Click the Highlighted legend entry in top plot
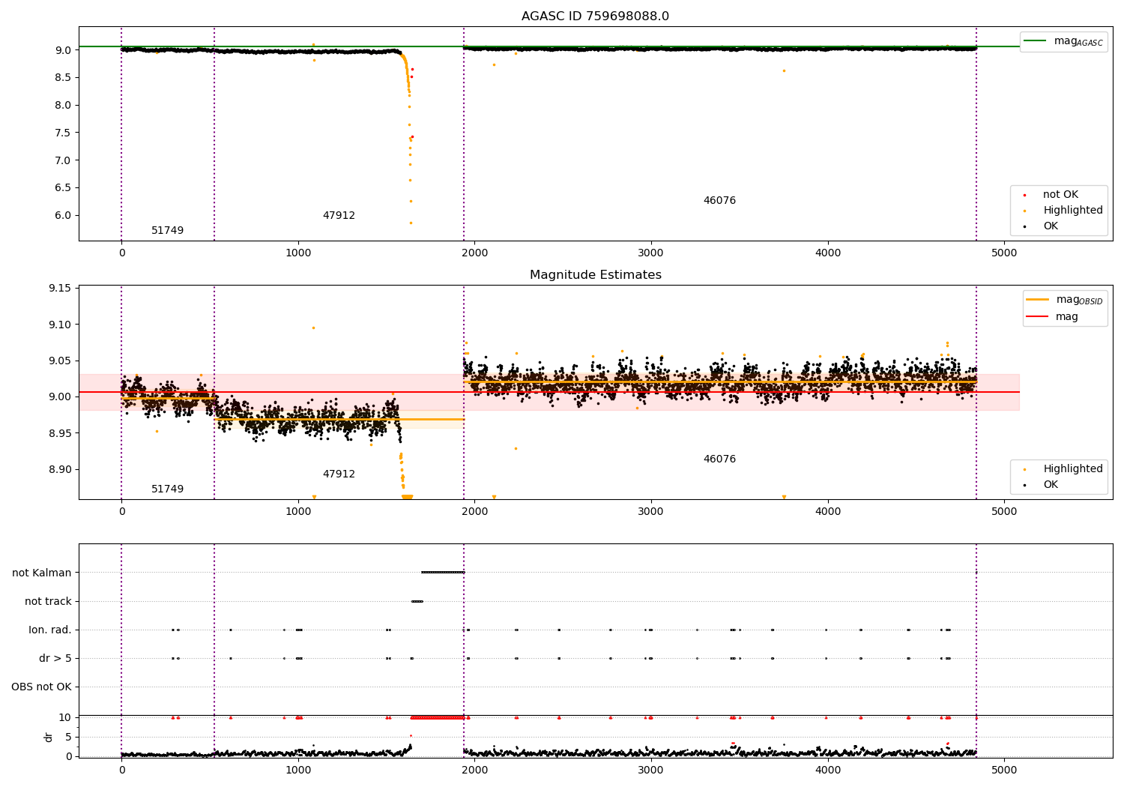Screen dimensions: 1124x787 1062,211
